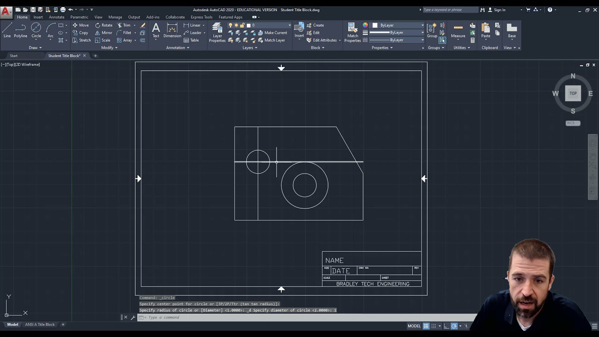Click Make Current layer button

pos(272,33)
